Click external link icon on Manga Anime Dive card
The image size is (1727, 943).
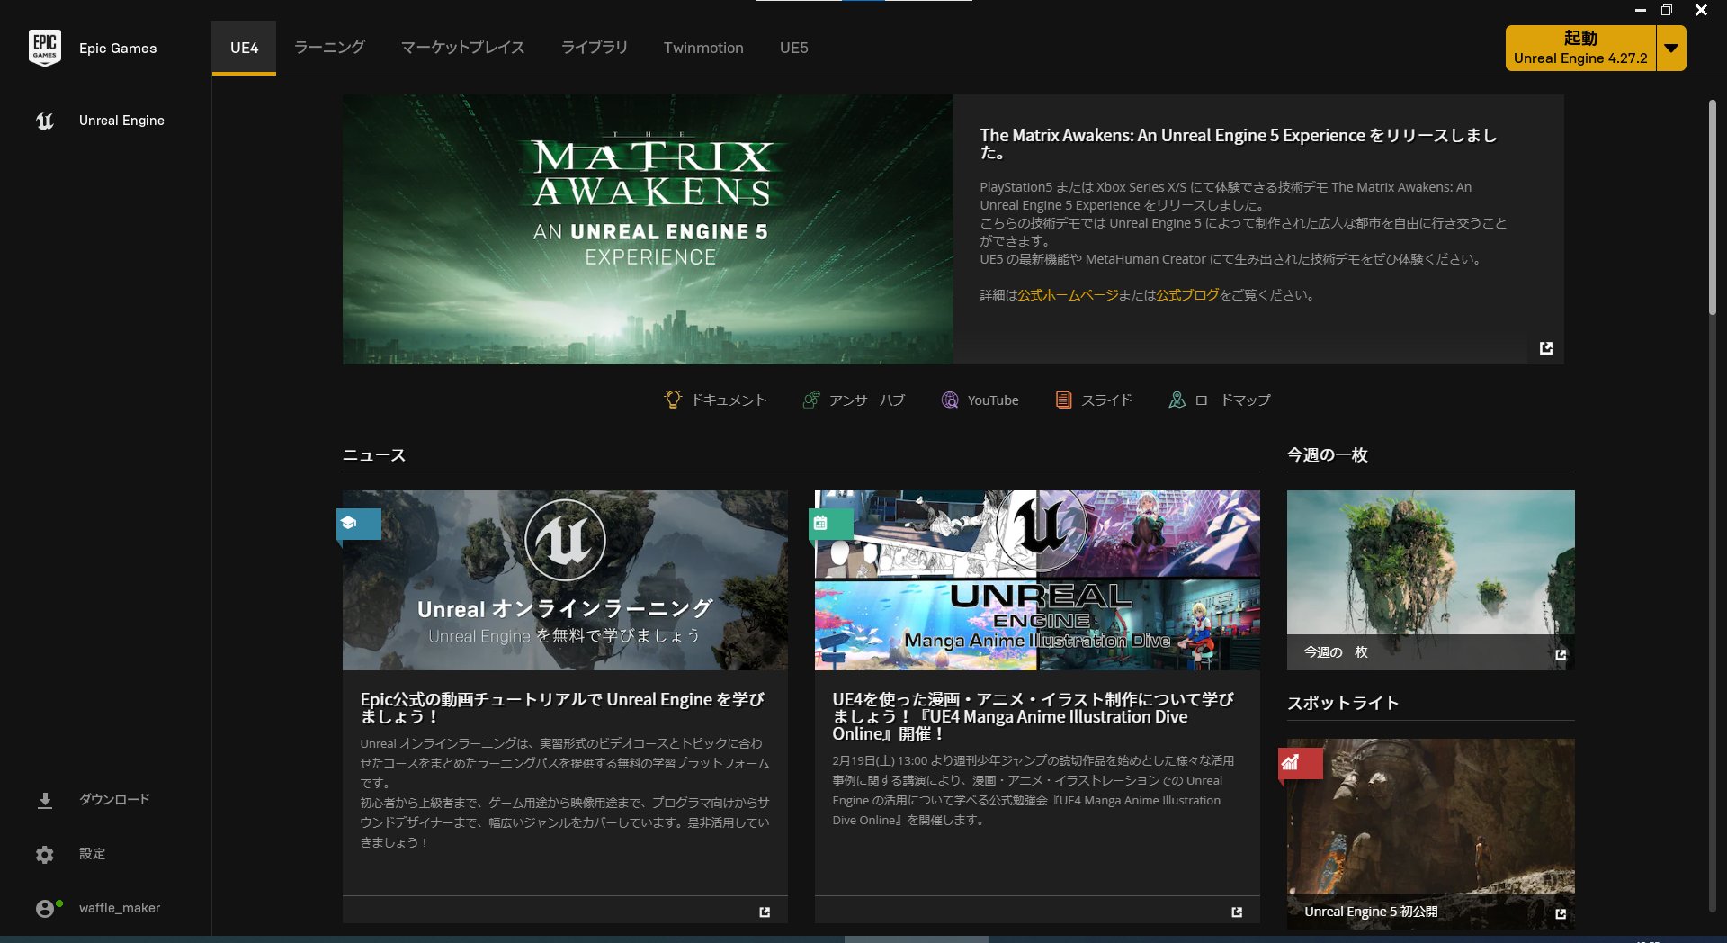click(x=1237, y=912)
